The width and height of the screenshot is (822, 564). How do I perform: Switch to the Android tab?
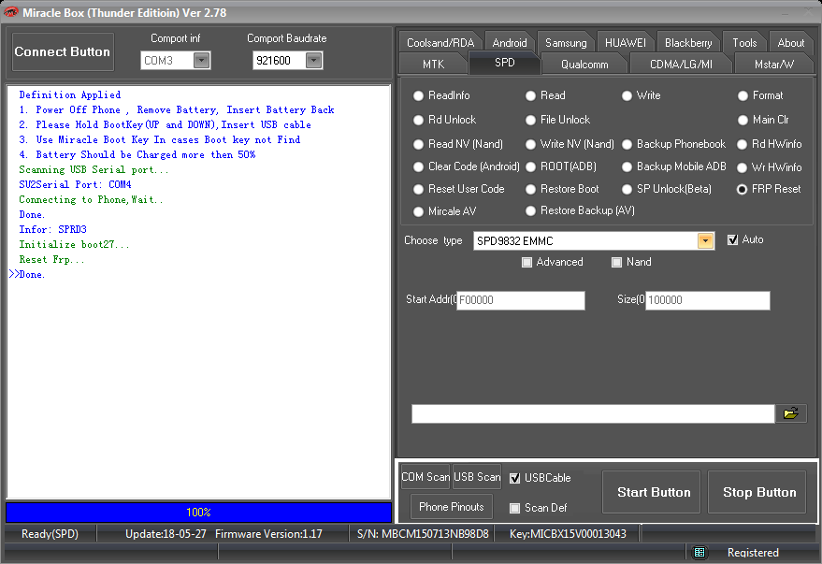click(x=510, y=42)
